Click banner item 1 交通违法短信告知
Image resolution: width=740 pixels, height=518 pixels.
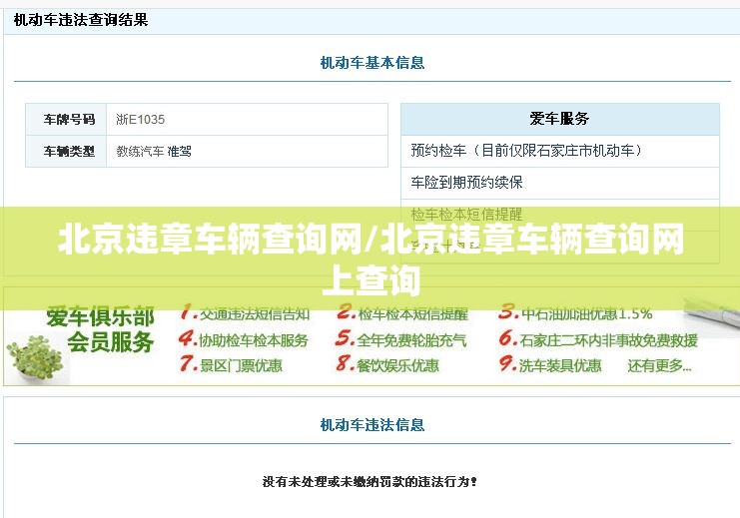click(x=245, y=313)
